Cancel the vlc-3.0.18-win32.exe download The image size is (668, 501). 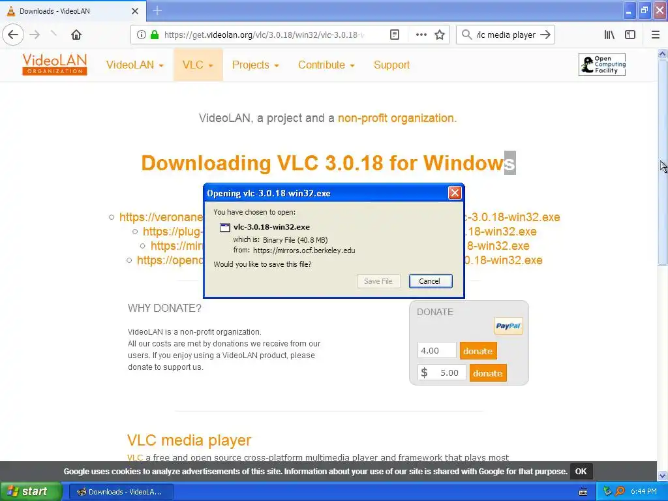[x=430, y=281]
